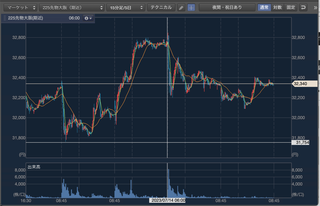The height and width of the screenshot is (206, 320).
Task: Click the 2023/07/14 06:00 date label
Action: [x=167, y=200]
